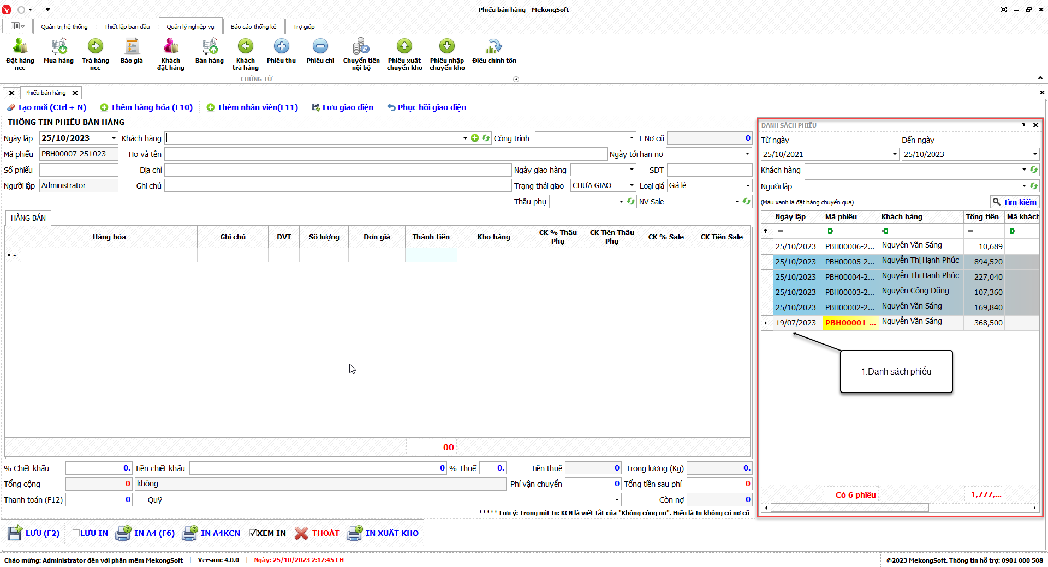Select the Phiếu chi icon
Viewport: 1048px width, 567px height.
point(320,47)
